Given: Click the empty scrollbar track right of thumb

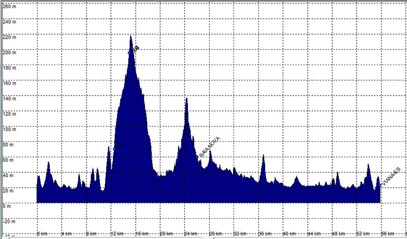Looking at the screenshot, I should (310, 237).
